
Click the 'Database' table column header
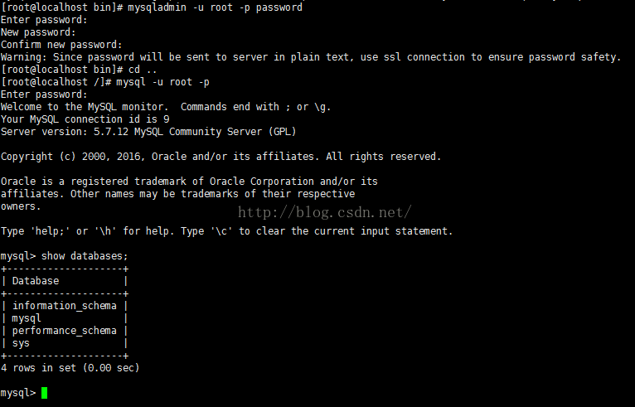tap(36, 281)
